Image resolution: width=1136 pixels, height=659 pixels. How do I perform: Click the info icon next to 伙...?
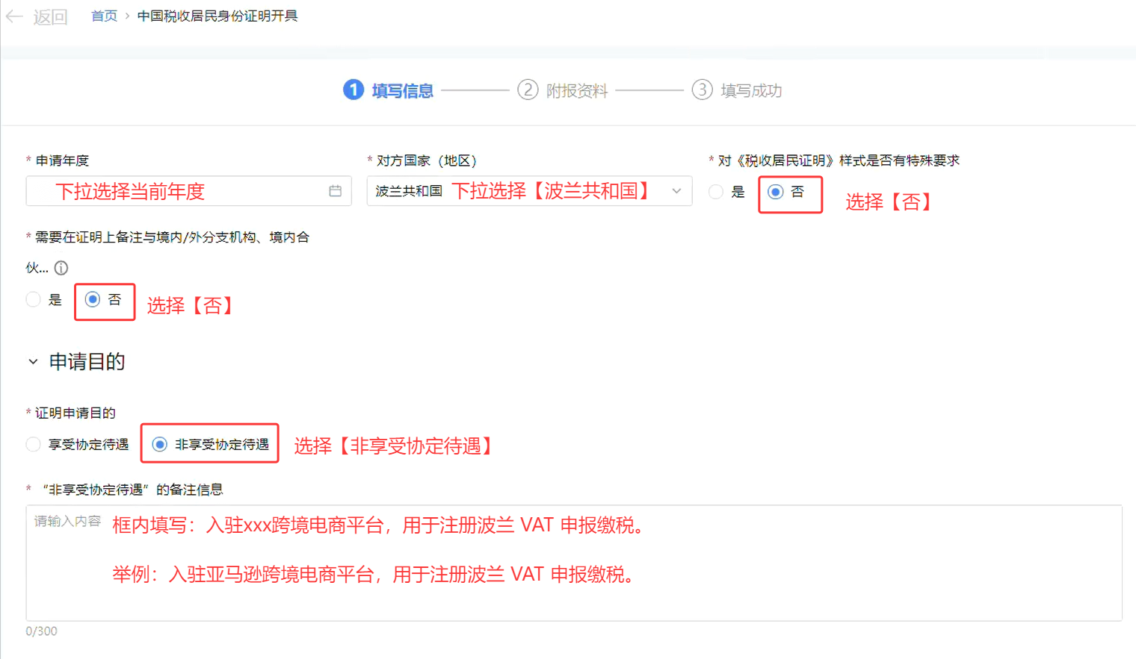coord(61,268)
